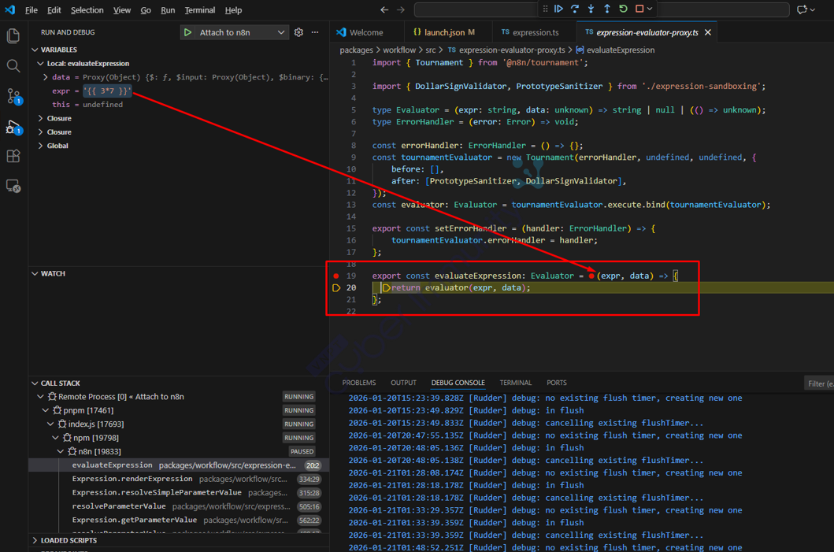This screenshot has width=834, height=552.
Task: Open the File menu
Action: [x=32, y=10]
